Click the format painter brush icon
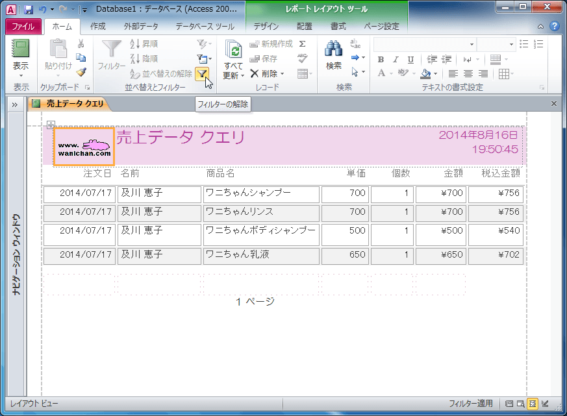567x416 pixels. (x=81, y=72)
